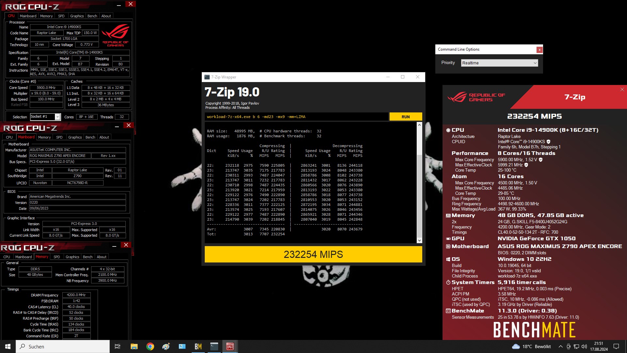Click the BenchMate logo at panel bottom
The width and height of the screenshot is (627, 353).
pos(534,330)
